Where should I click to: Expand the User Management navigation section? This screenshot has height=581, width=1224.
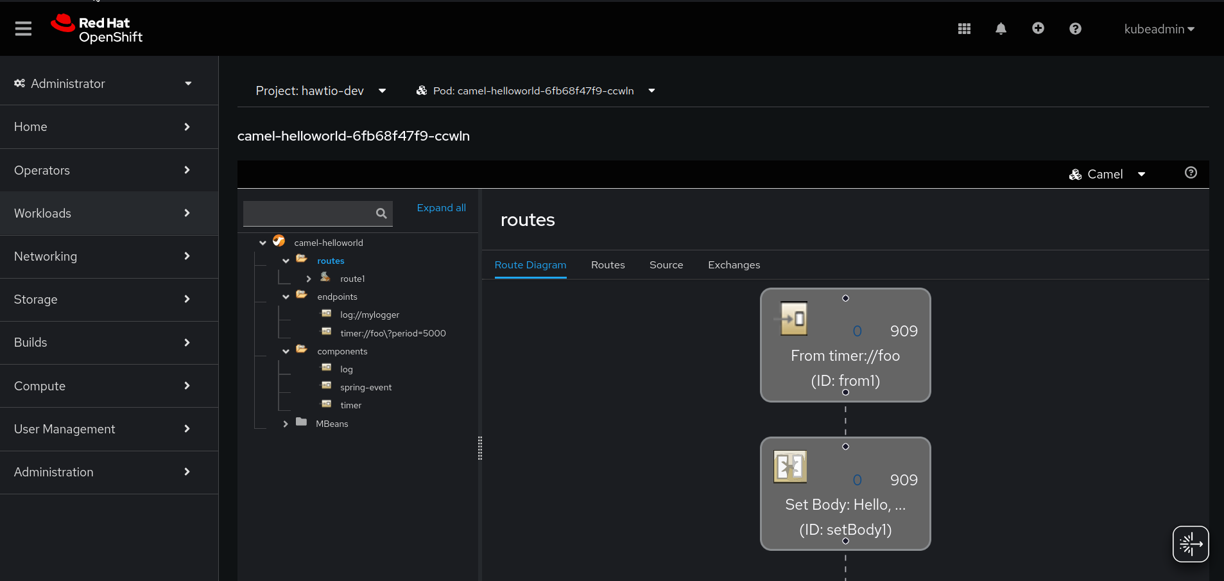[109, 429]
